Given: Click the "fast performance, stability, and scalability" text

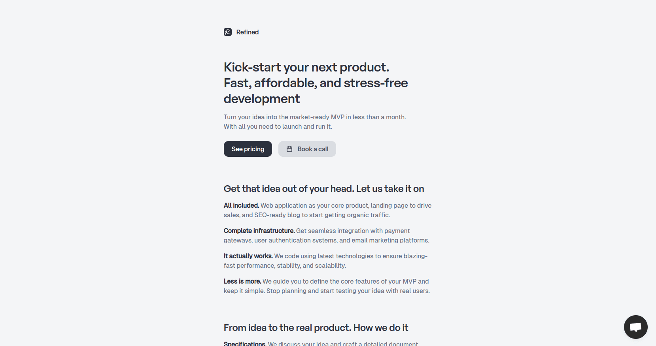Looking at the screenshot, I should [285, 265].
